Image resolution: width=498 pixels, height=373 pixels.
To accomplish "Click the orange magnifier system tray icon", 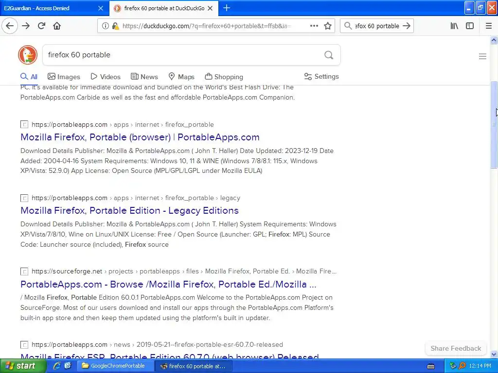I will click(462, 366).
